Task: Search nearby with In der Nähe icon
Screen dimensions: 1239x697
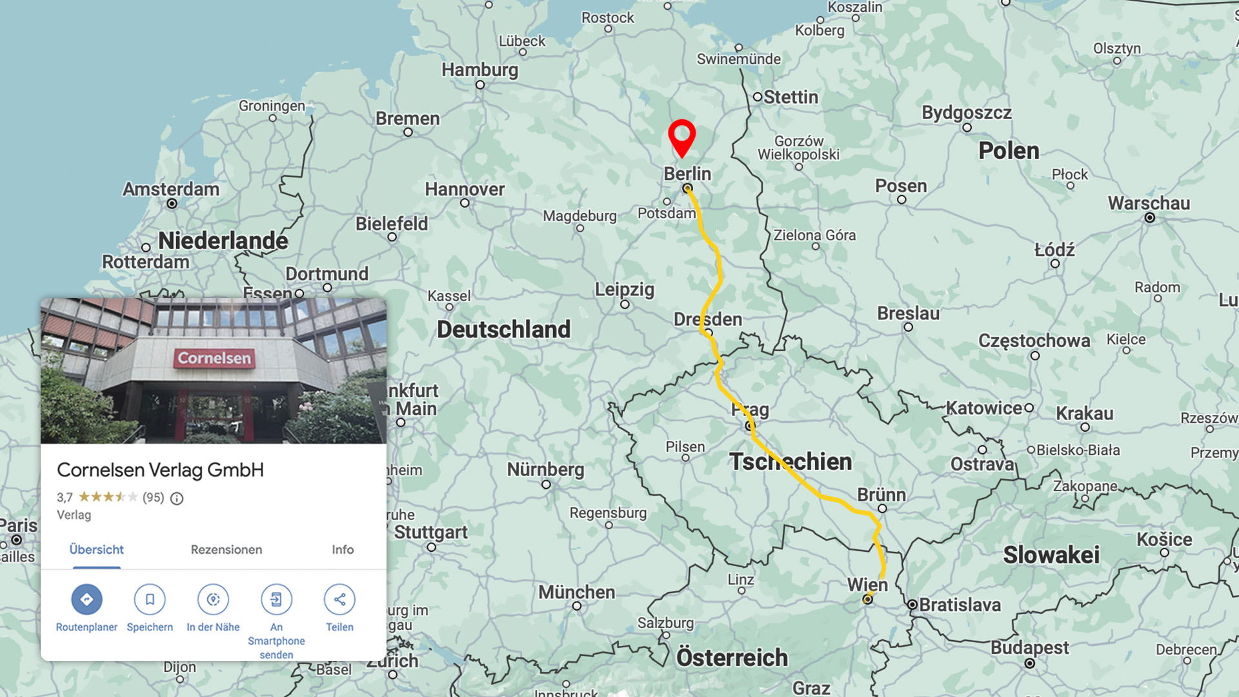Action: click(213, 600)
